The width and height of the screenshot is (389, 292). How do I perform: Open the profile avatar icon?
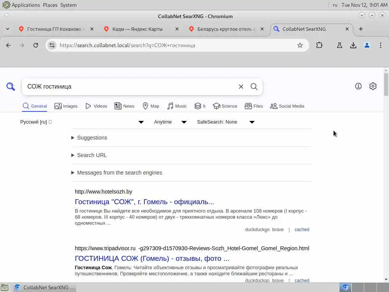click(367, 45)
